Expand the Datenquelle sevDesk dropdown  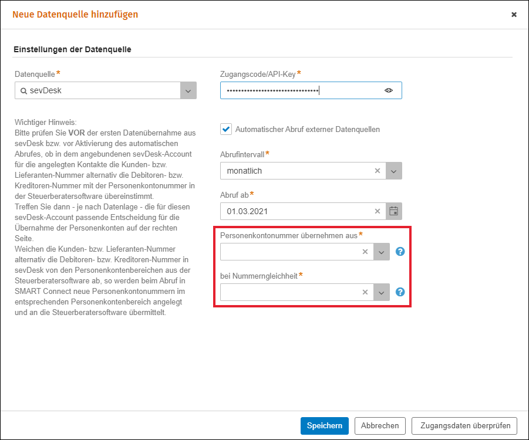click(x=188, y=90)
